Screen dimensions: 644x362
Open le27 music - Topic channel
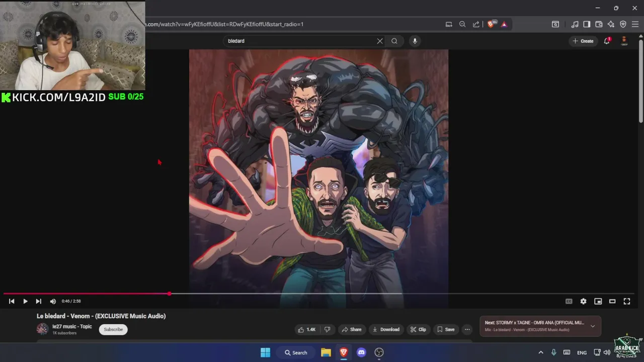[72, 326]
